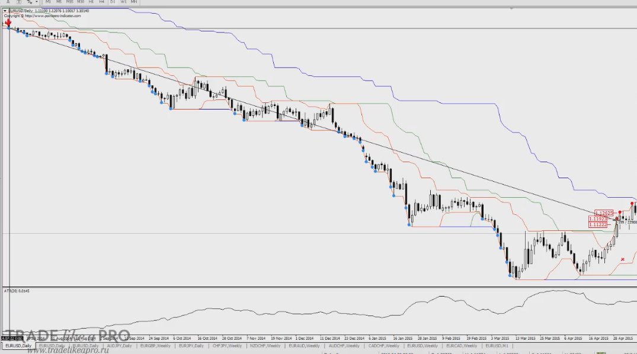
Task: Switch chart to H4 timeframe
Action: (x=101, y=2)
